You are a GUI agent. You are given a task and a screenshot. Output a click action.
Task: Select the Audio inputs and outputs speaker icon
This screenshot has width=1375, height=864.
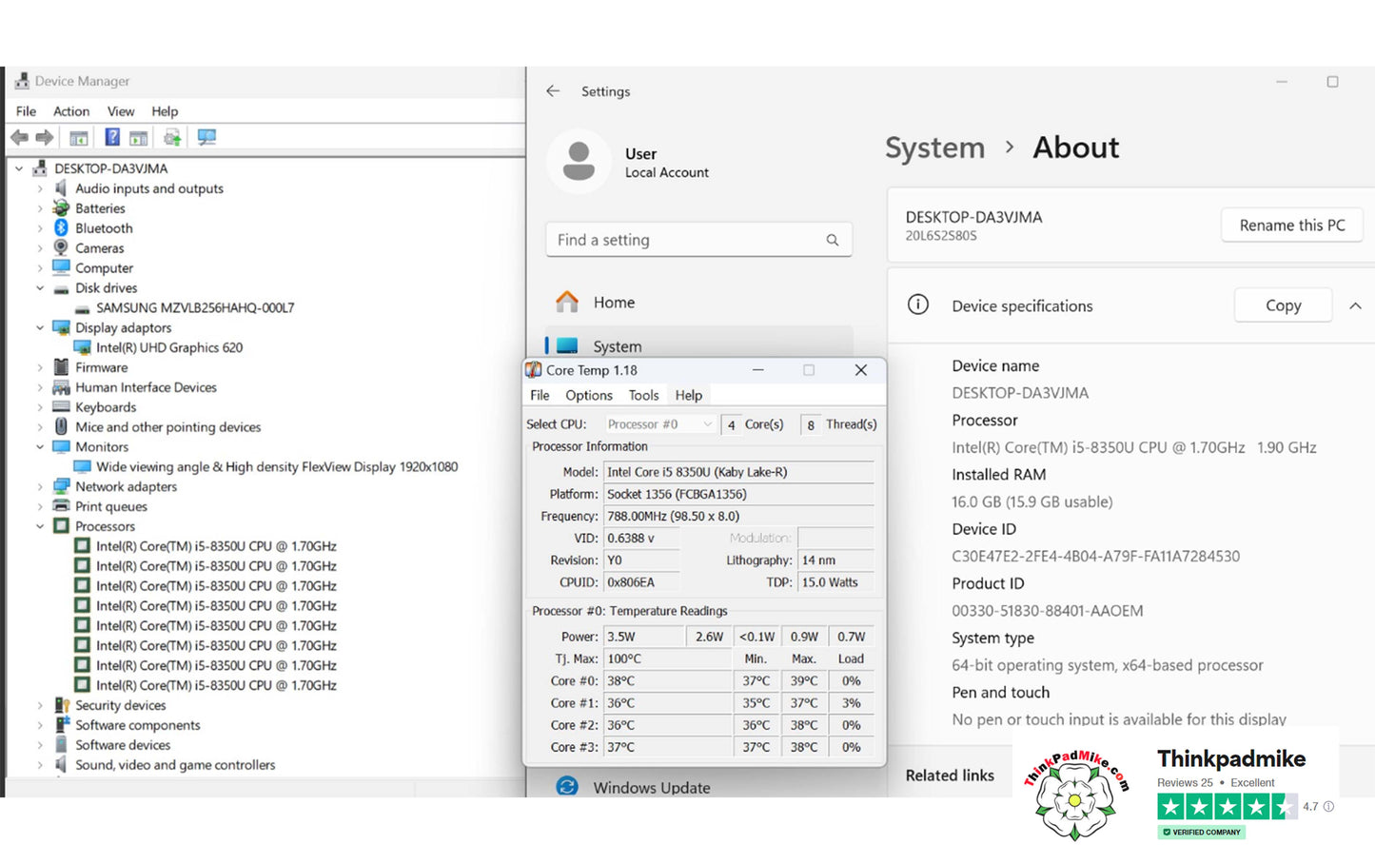pos(61,188)
